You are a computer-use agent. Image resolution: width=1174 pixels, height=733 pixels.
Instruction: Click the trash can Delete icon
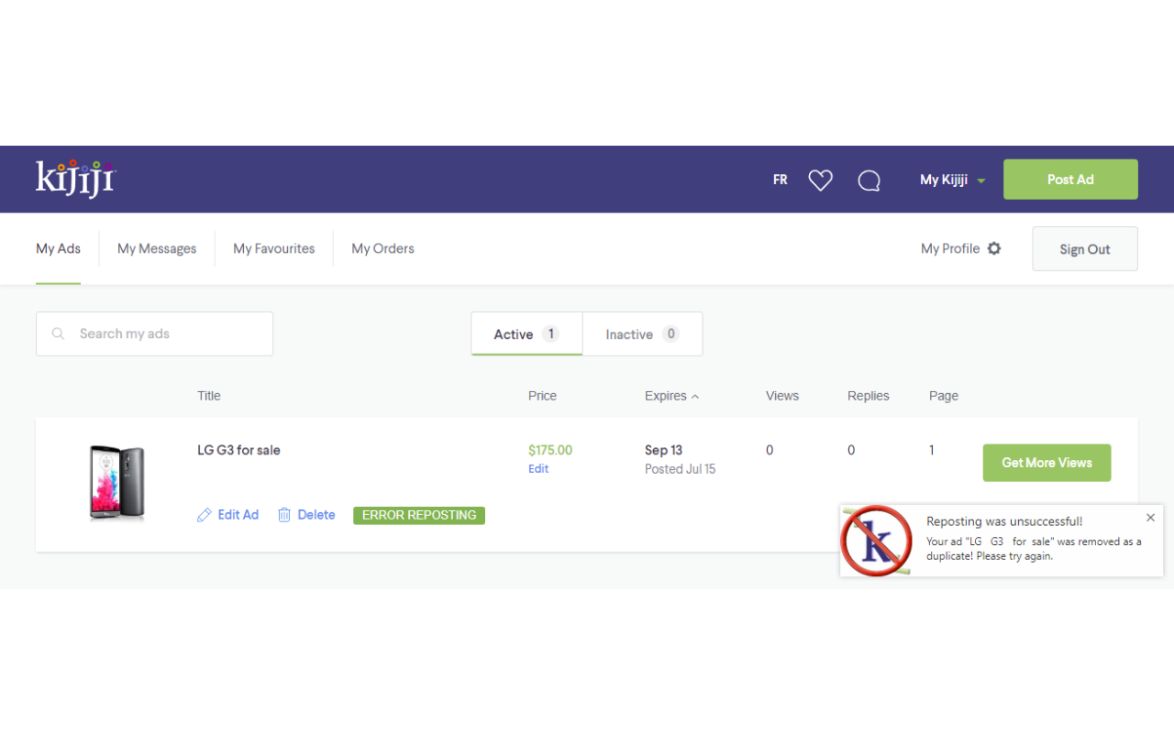tap(284, 515)
